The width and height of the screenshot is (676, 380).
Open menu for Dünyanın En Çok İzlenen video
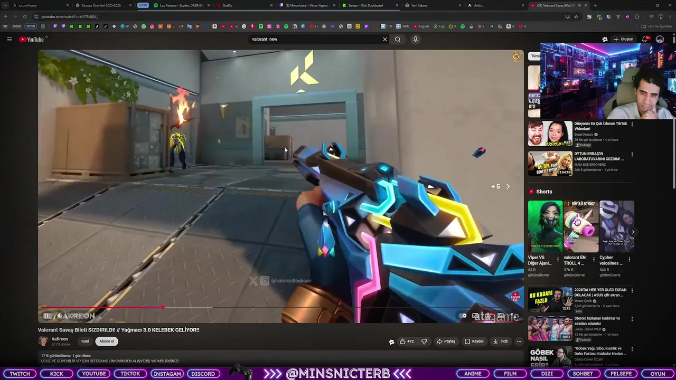632,124
